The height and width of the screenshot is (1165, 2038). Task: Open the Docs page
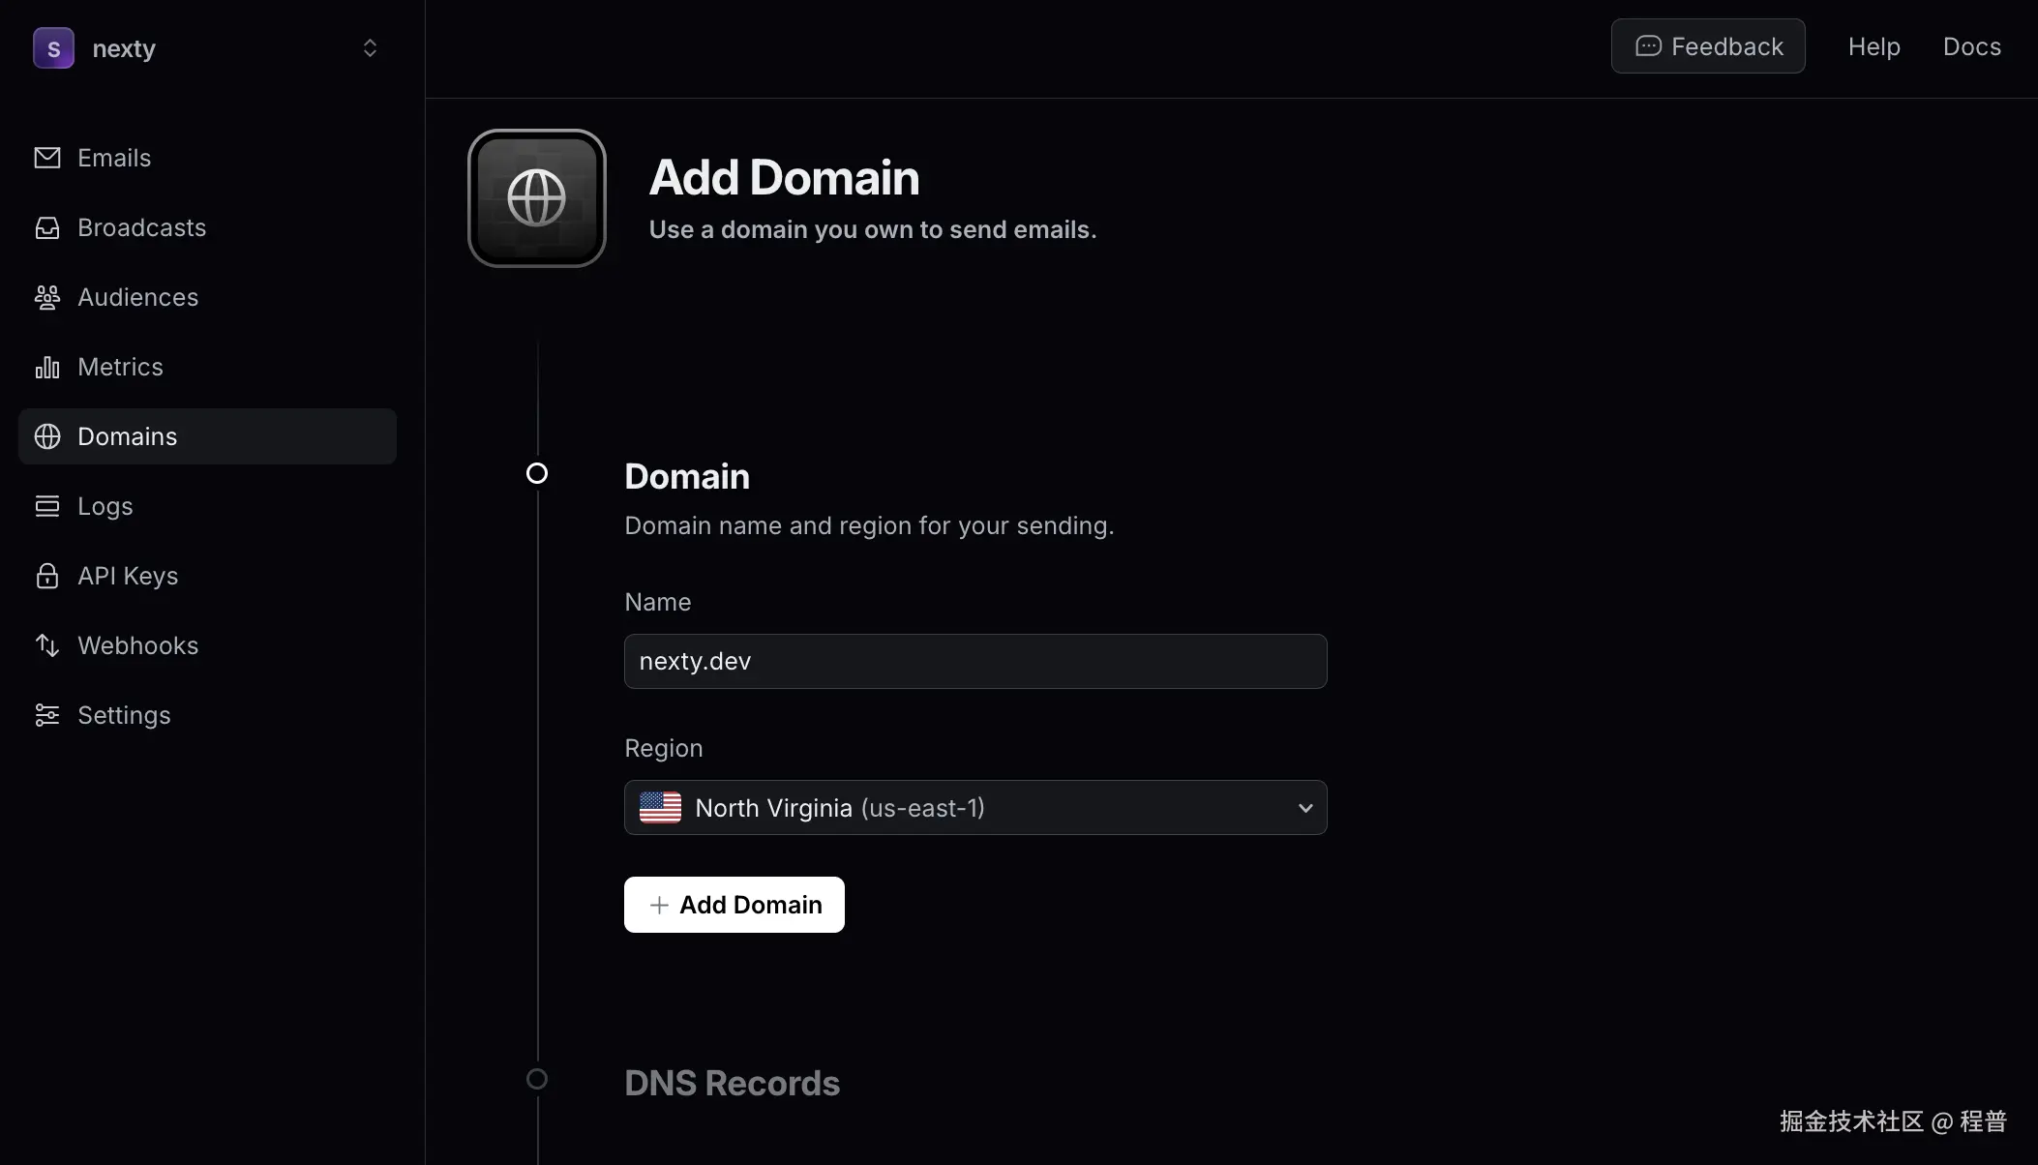[1971, 45]
